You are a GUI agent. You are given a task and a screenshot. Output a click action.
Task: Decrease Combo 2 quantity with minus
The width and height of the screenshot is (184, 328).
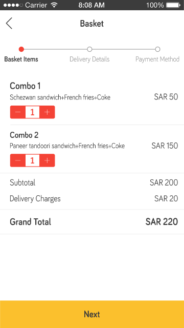point(18,160)
